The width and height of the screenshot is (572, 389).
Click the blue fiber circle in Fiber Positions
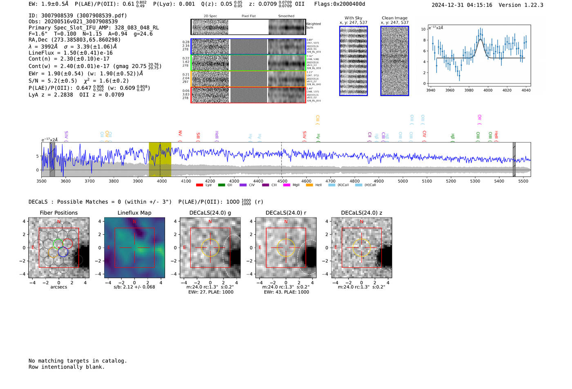click(63, 252)
